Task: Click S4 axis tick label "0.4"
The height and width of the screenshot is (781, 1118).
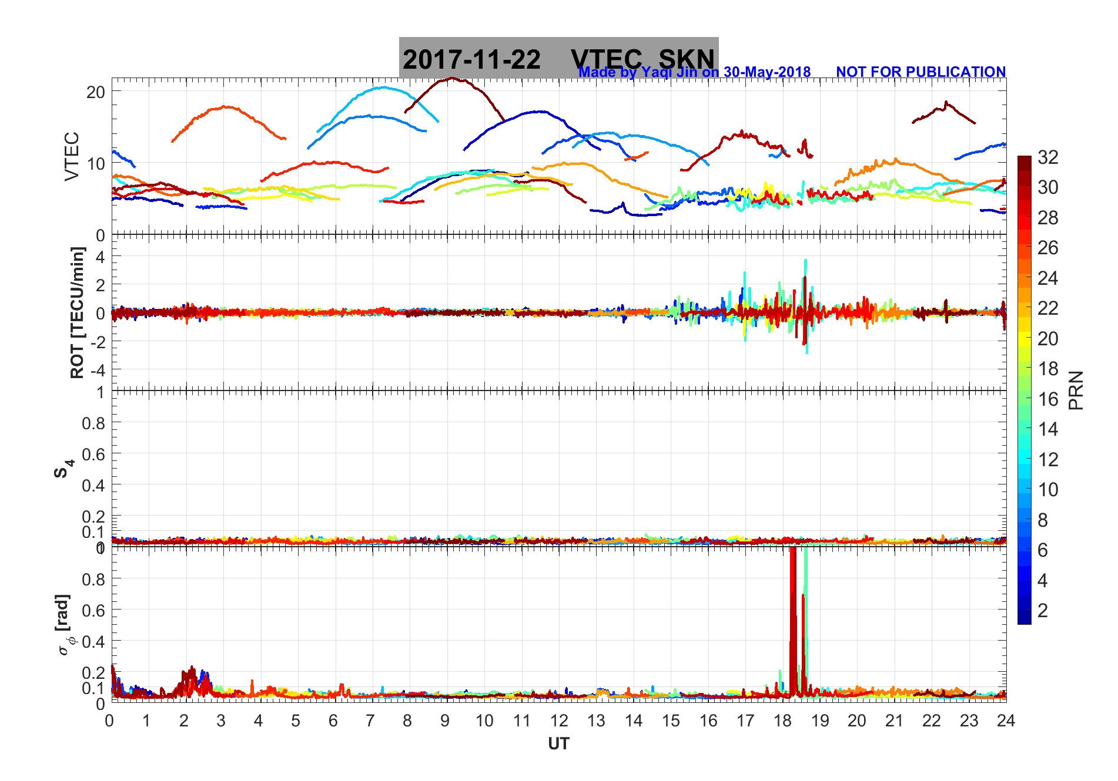Action: tap(93, 486)
